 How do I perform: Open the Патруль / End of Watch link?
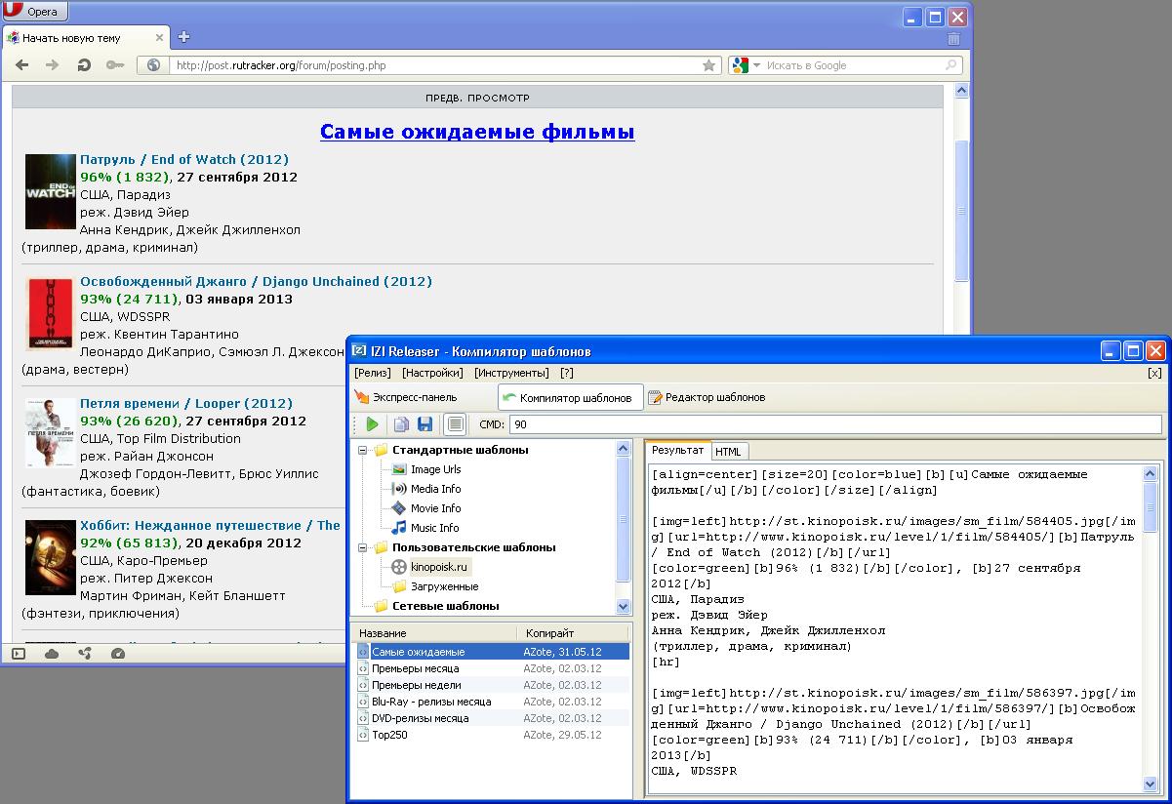(x=184, y=159)
